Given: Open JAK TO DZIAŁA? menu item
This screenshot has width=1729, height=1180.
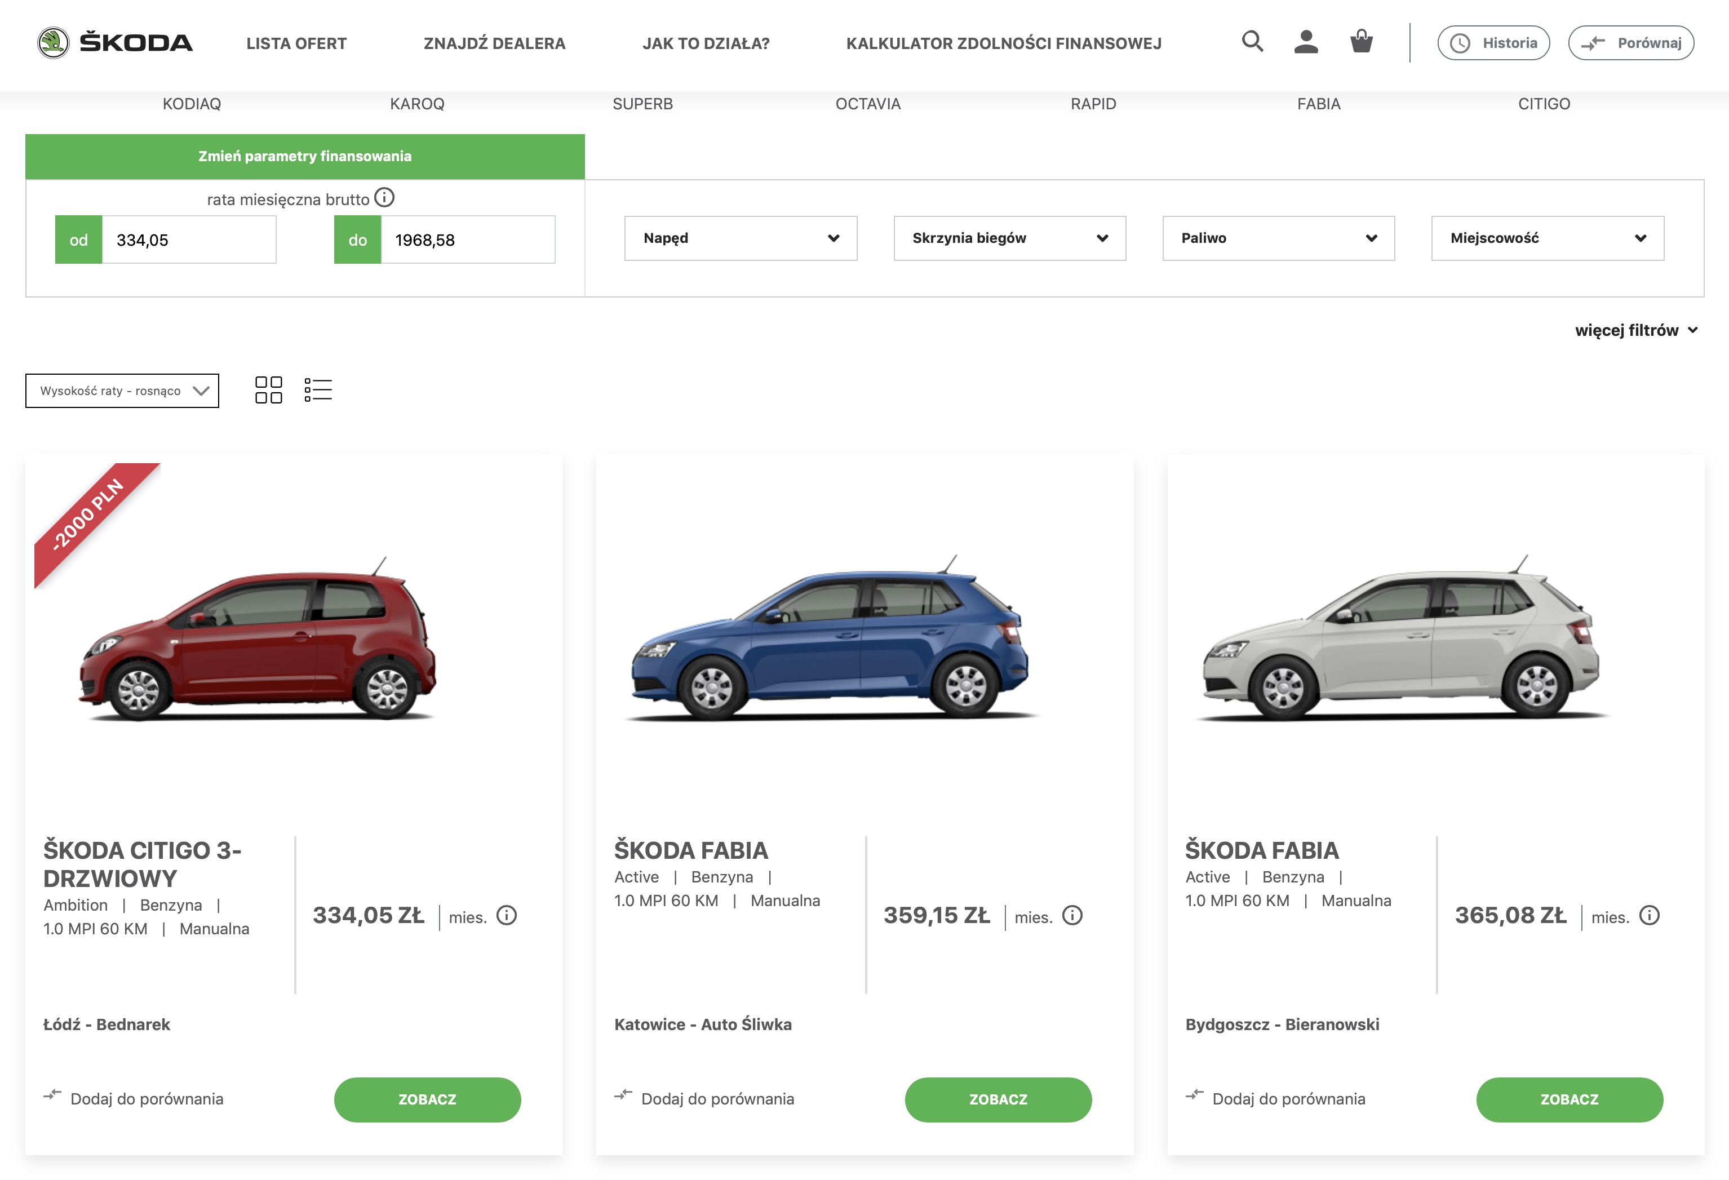Looking at the screenshot, I should coord(706,43).
